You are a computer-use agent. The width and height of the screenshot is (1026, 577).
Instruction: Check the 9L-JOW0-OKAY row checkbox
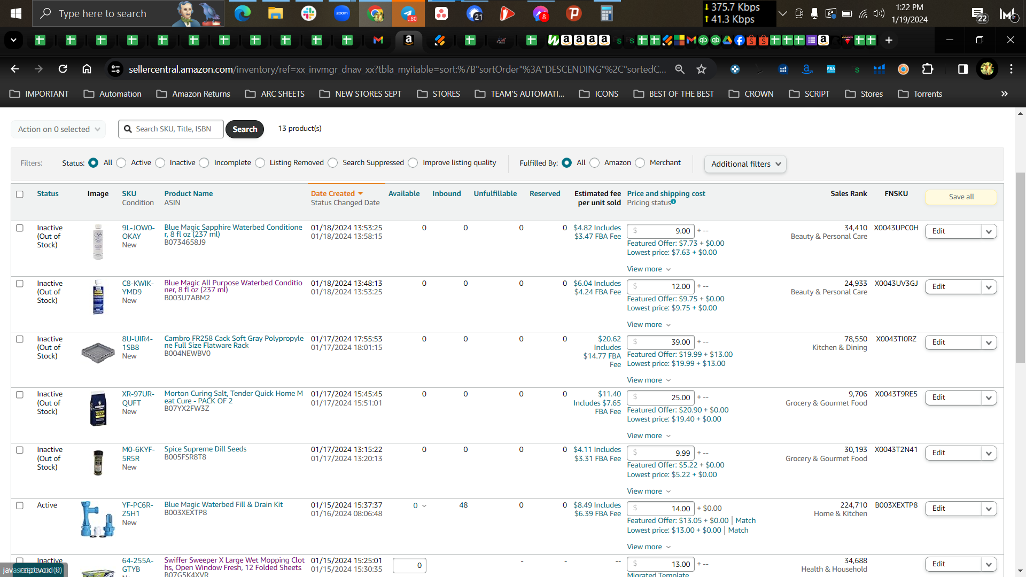click(20, 228)
